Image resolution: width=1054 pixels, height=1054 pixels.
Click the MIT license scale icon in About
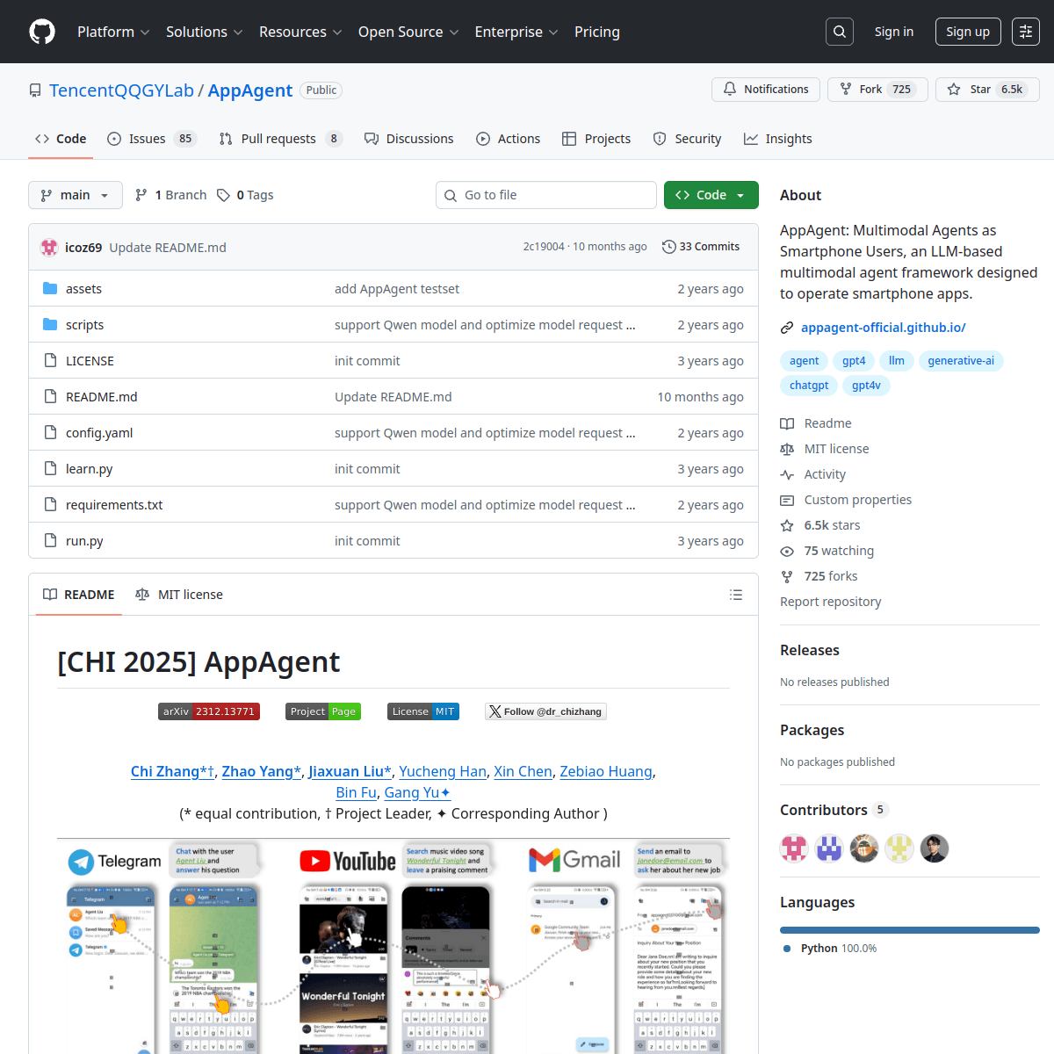(x=787, y=449)
